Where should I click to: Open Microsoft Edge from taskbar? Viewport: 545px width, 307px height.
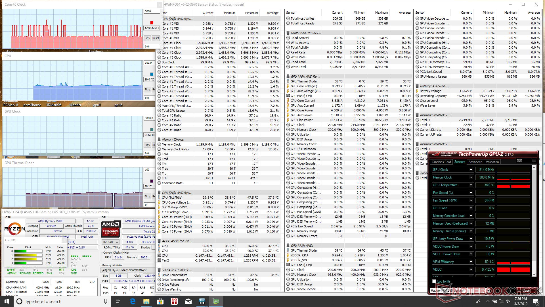[133, 301]
